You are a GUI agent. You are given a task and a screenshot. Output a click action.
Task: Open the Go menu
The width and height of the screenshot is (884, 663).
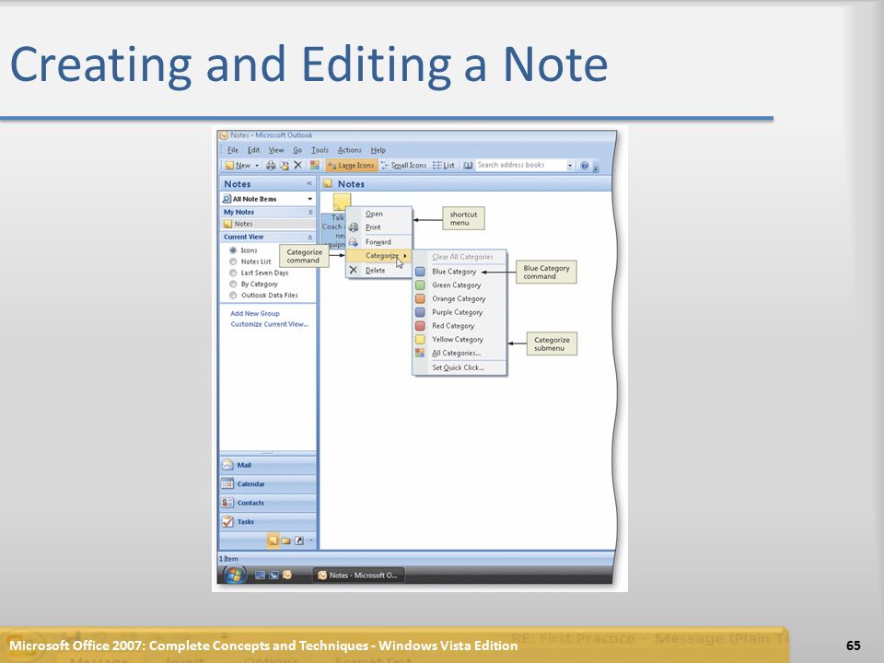pyautogui.click(x=297, y=150)
